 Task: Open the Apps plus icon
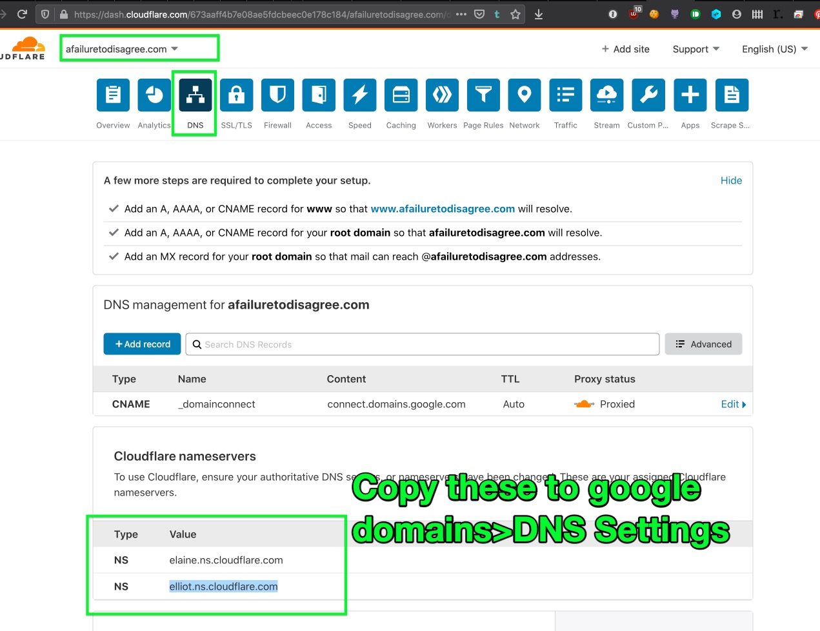(x=690, y=95)
